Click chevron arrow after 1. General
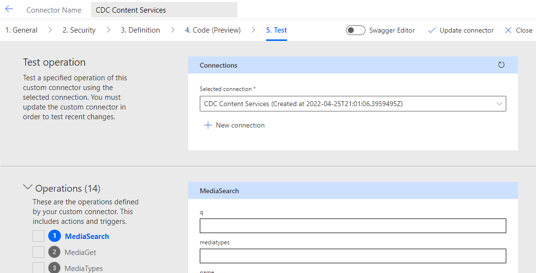536x273 pixels. point(50,30)
